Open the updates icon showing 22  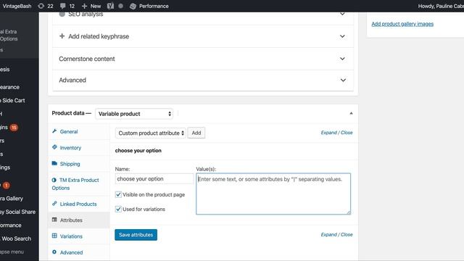click(x=41, y=6)
